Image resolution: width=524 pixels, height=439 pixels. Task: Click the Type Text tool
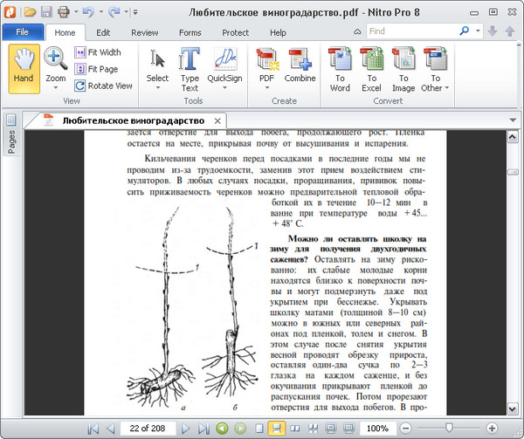click(190, 68)
